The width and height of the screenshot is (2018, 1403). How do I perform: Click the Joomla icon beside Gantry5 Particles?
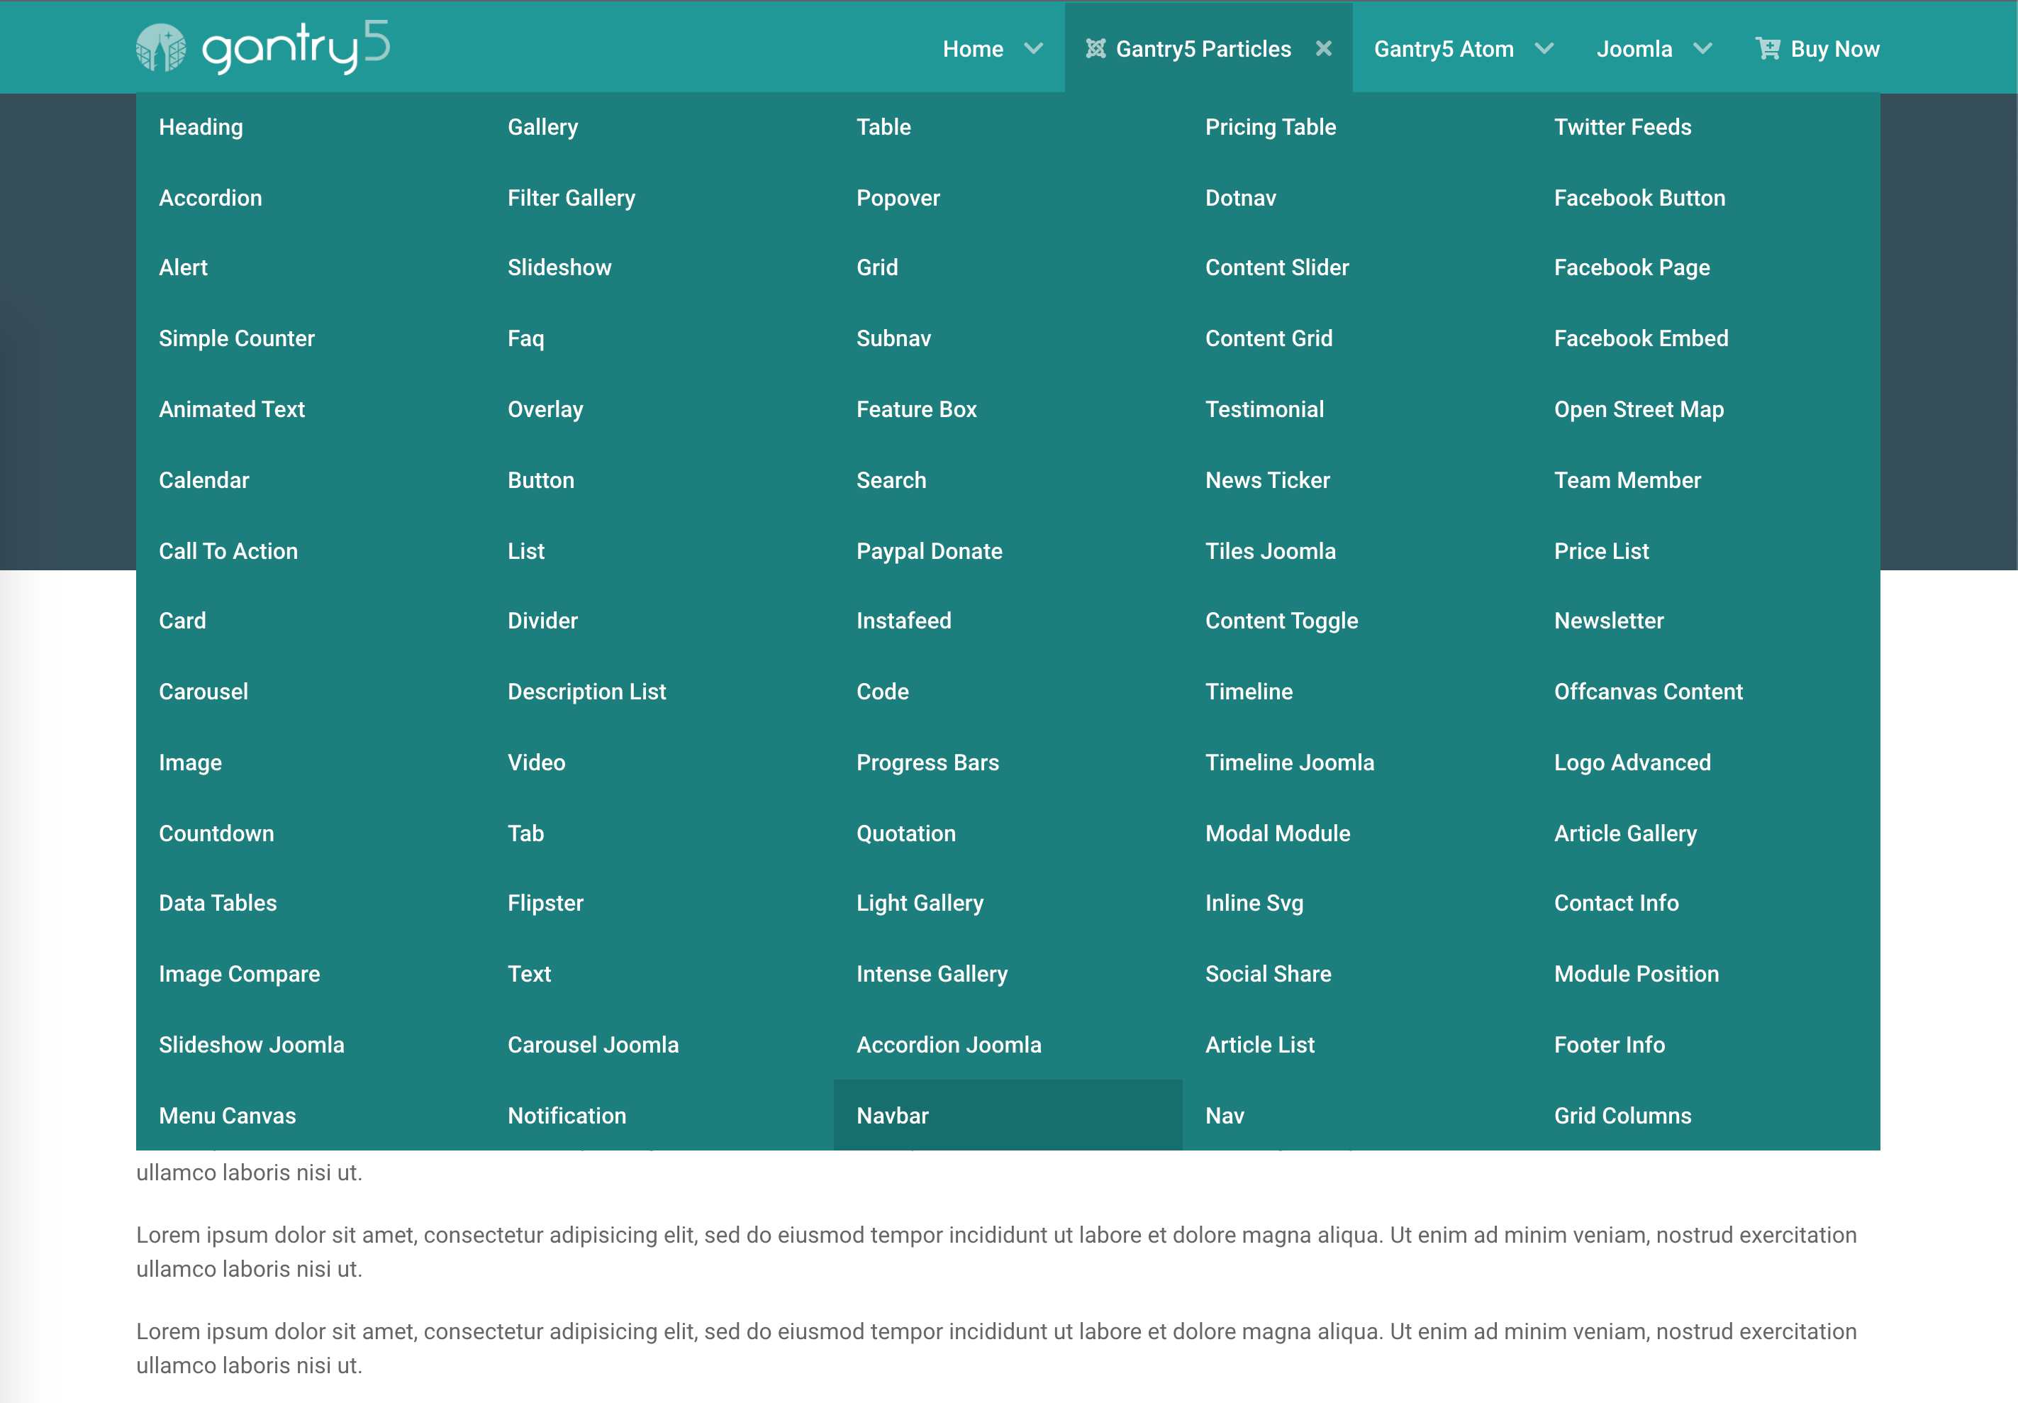[x=1095, y=48]
